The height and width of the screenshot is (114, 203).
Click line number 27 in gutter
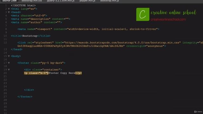(x=5, y=97)
